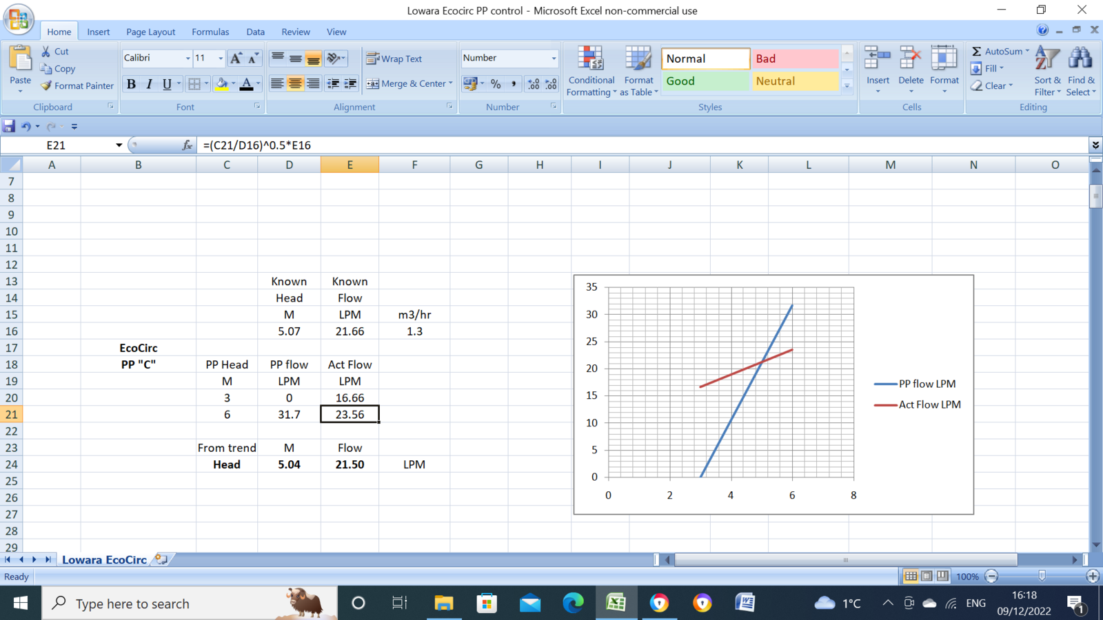Open the Formulas ribbon tab
This screenshot has width=1103, height=620.
(210, 32)
